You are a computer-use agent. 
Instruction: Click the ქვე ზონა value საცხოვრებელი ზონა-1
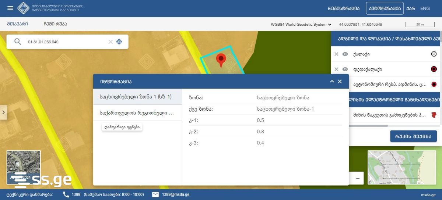pyautogui.click(x=285, y=109)
